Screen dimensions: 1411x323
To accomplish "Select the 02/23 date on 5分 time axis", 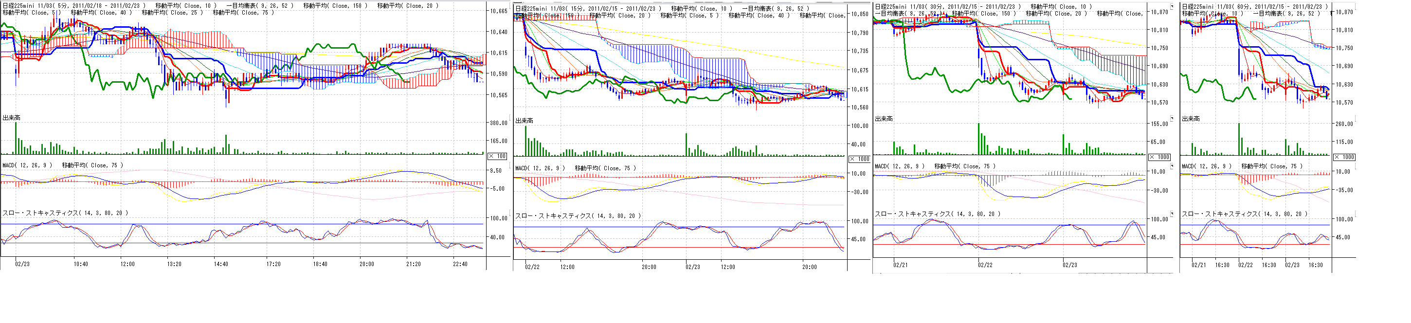I will (x=22, y=264).
